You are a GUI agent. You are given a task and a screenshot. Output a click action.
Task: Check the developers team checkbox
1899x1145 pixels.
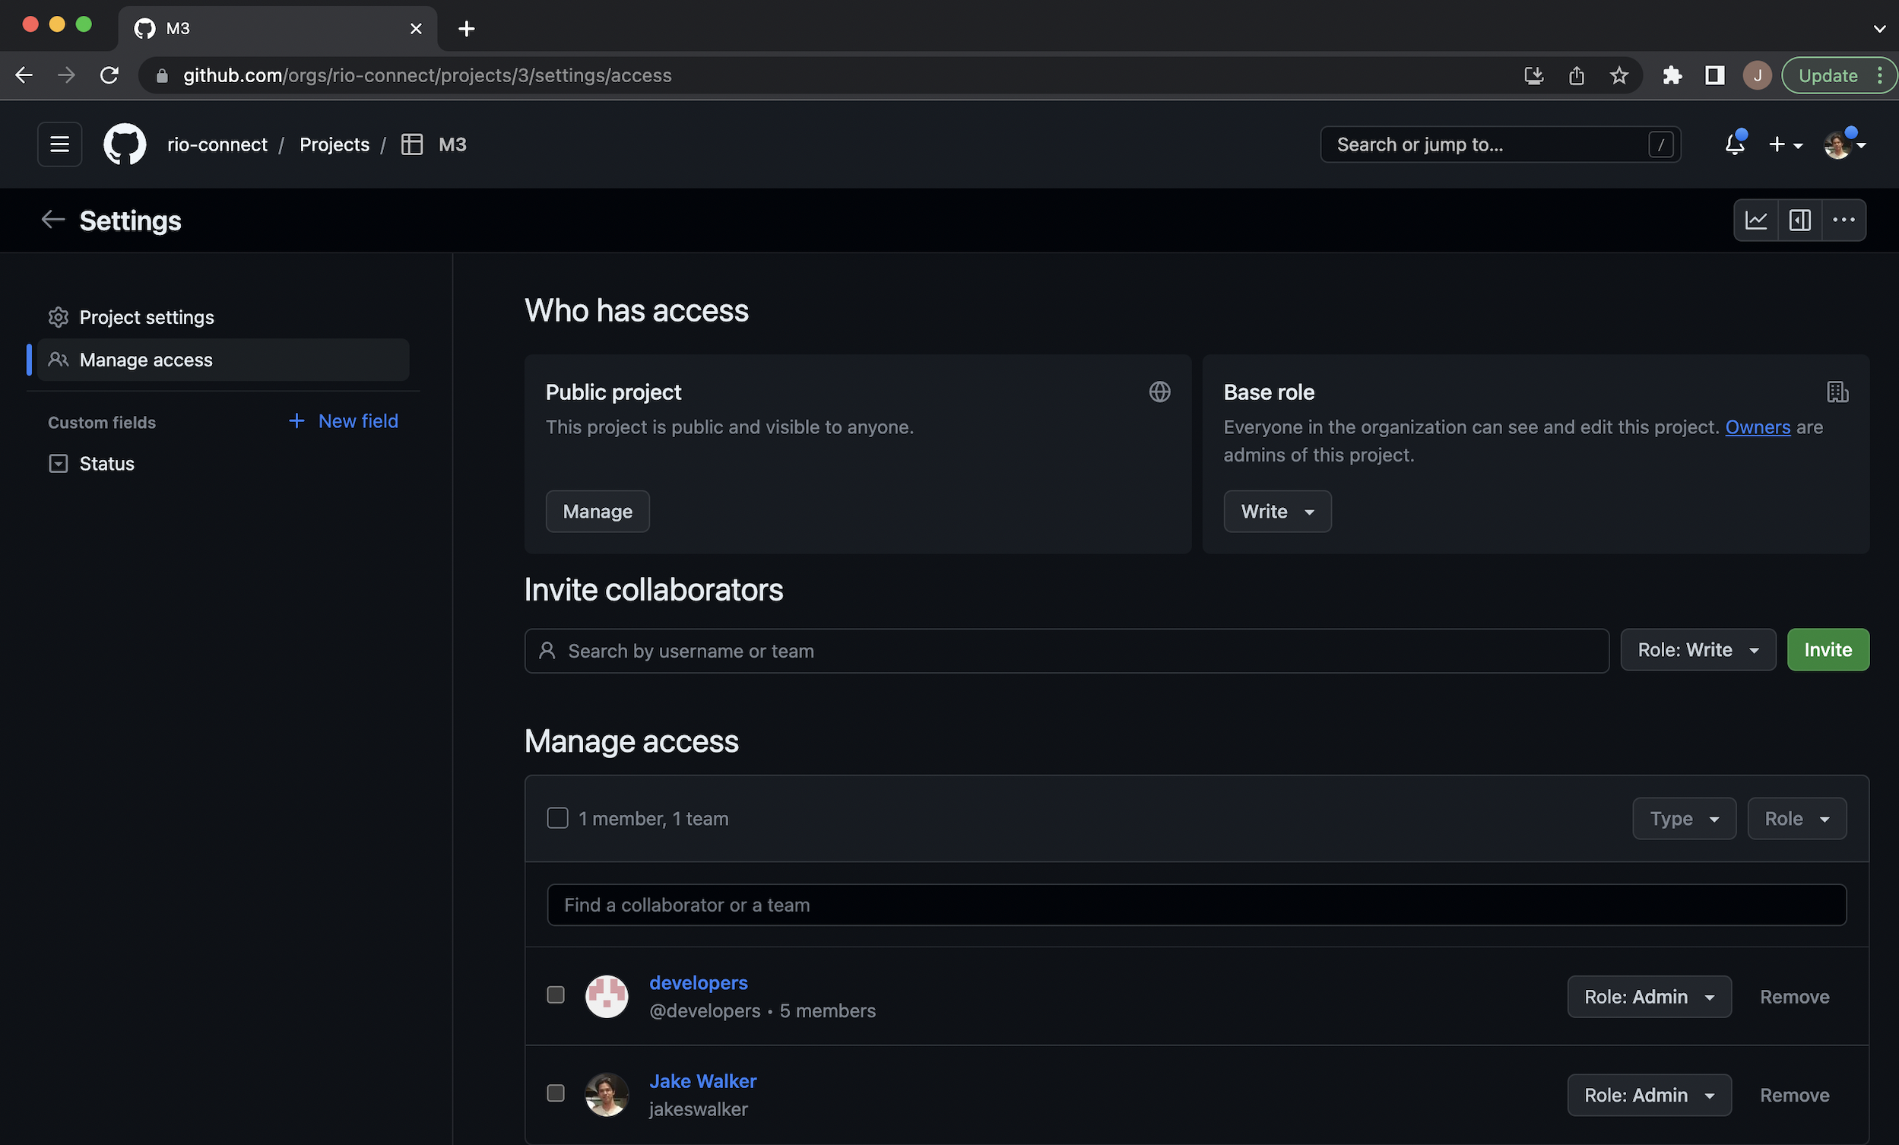[556, 994]
